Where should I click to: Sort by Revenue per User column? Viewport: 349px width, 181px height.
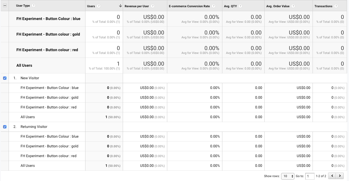pos(137,6)
